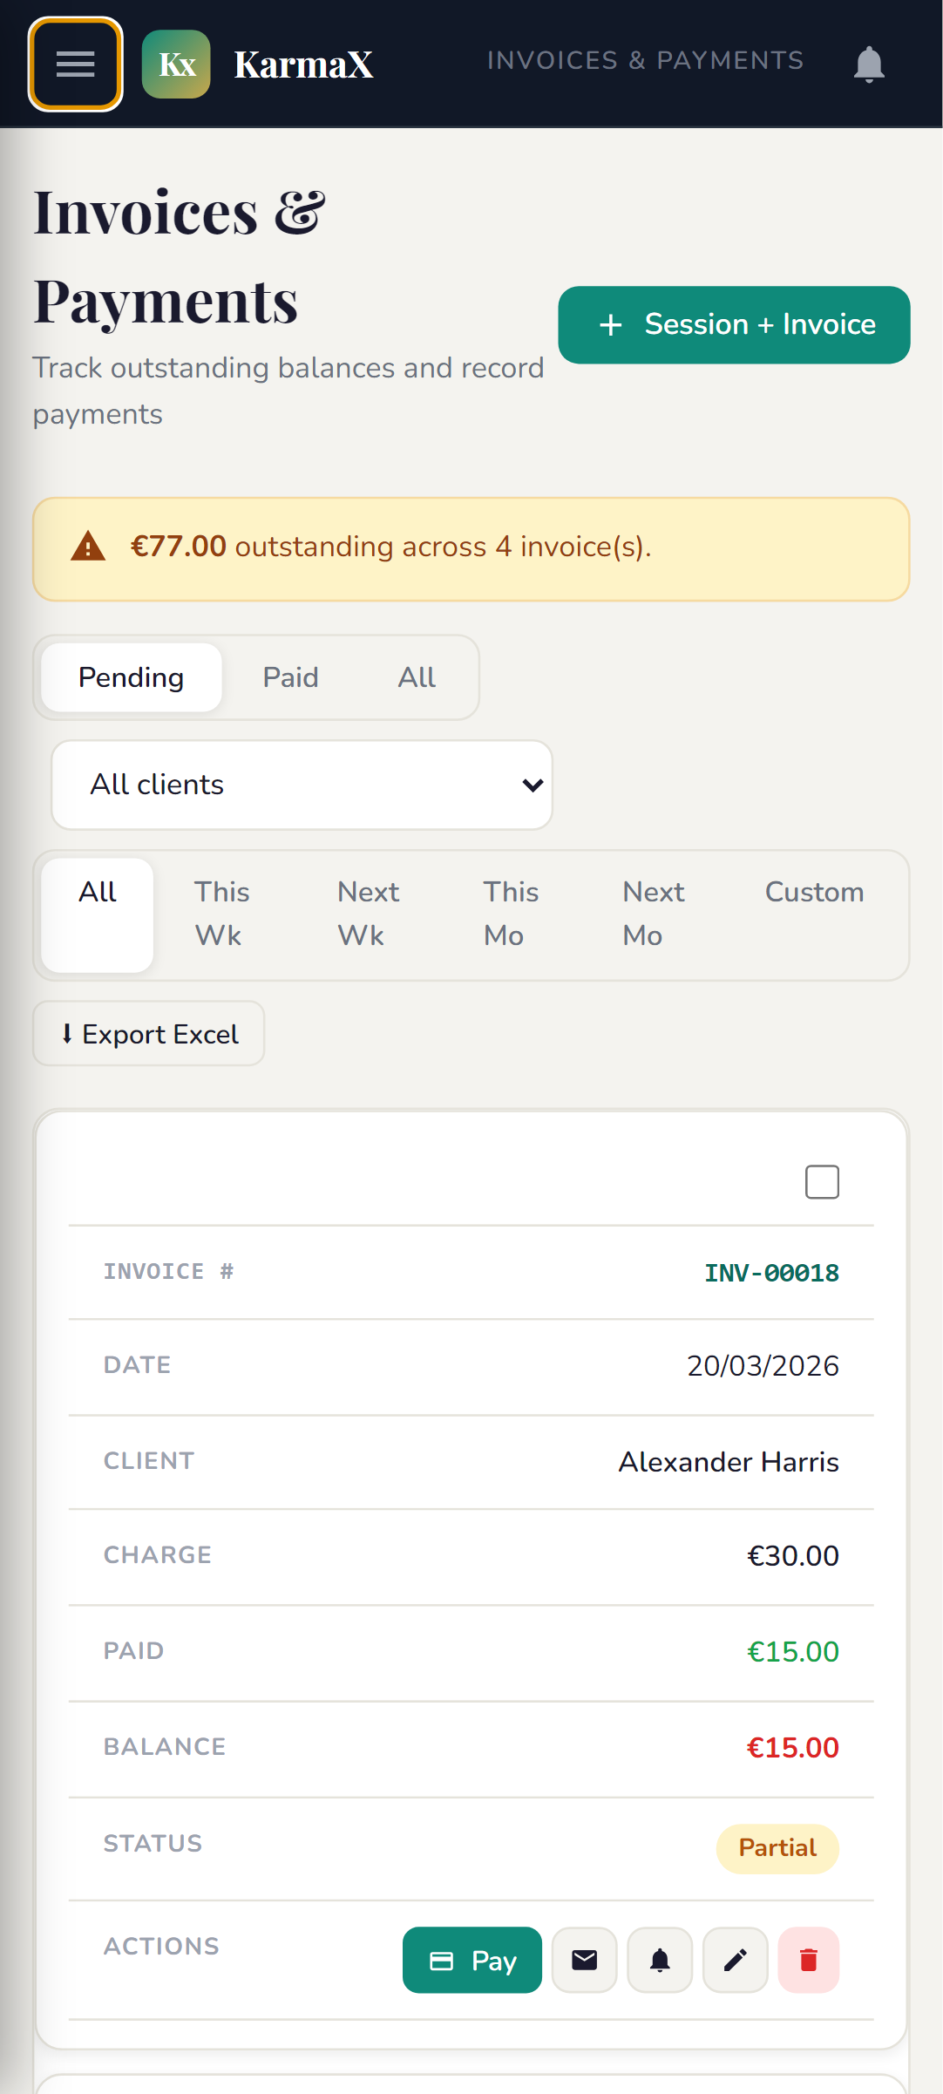This screenshot has height=2094, width=943.
Task: Tick the checkbox on invoice INV-00018 card
Action: click(822, 1182)
